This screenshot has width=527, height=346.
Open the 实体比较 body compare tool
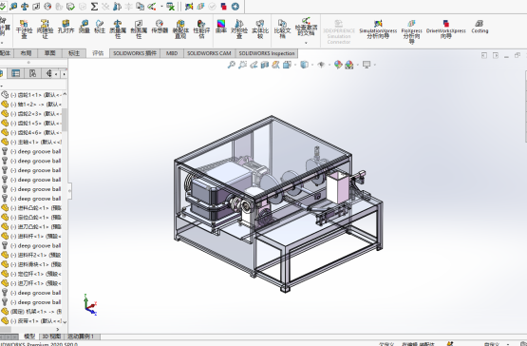coord(260,29)
